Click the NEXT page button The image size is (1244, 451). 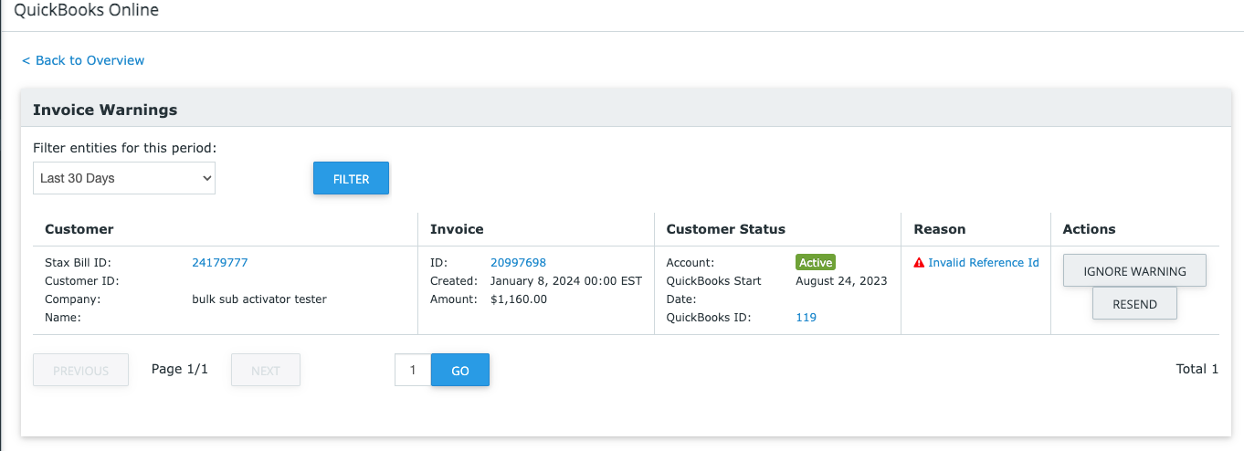(265, 370)
